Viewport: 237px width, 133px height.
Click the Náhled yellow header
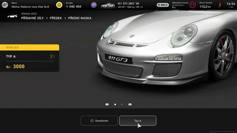[x=30, y=47]
